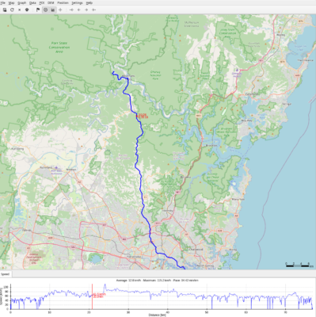Select the Speed graph tab
The image size is (316, 317).
pos(5,274)
